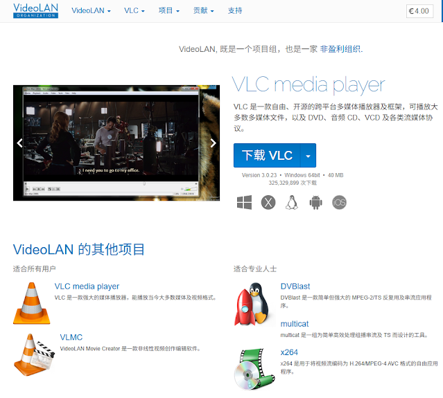Expand the 贡献 navigation menu

point(203,10)
